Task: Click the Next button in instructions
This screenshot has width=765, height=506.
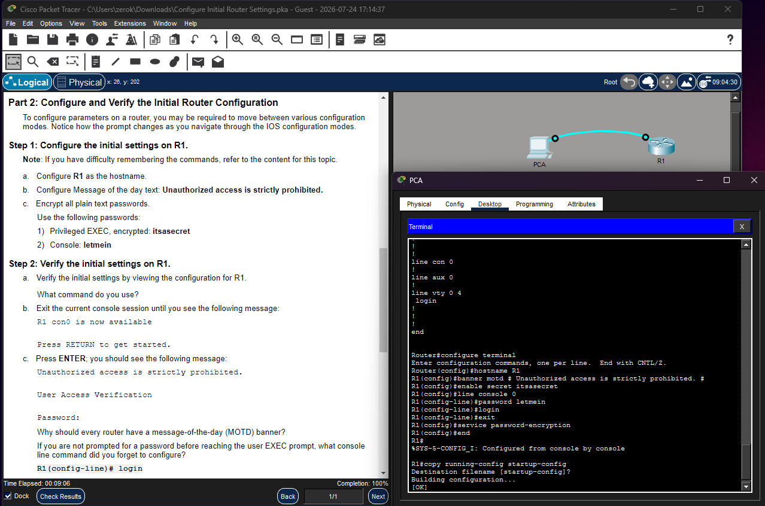Action: point(378,496)
